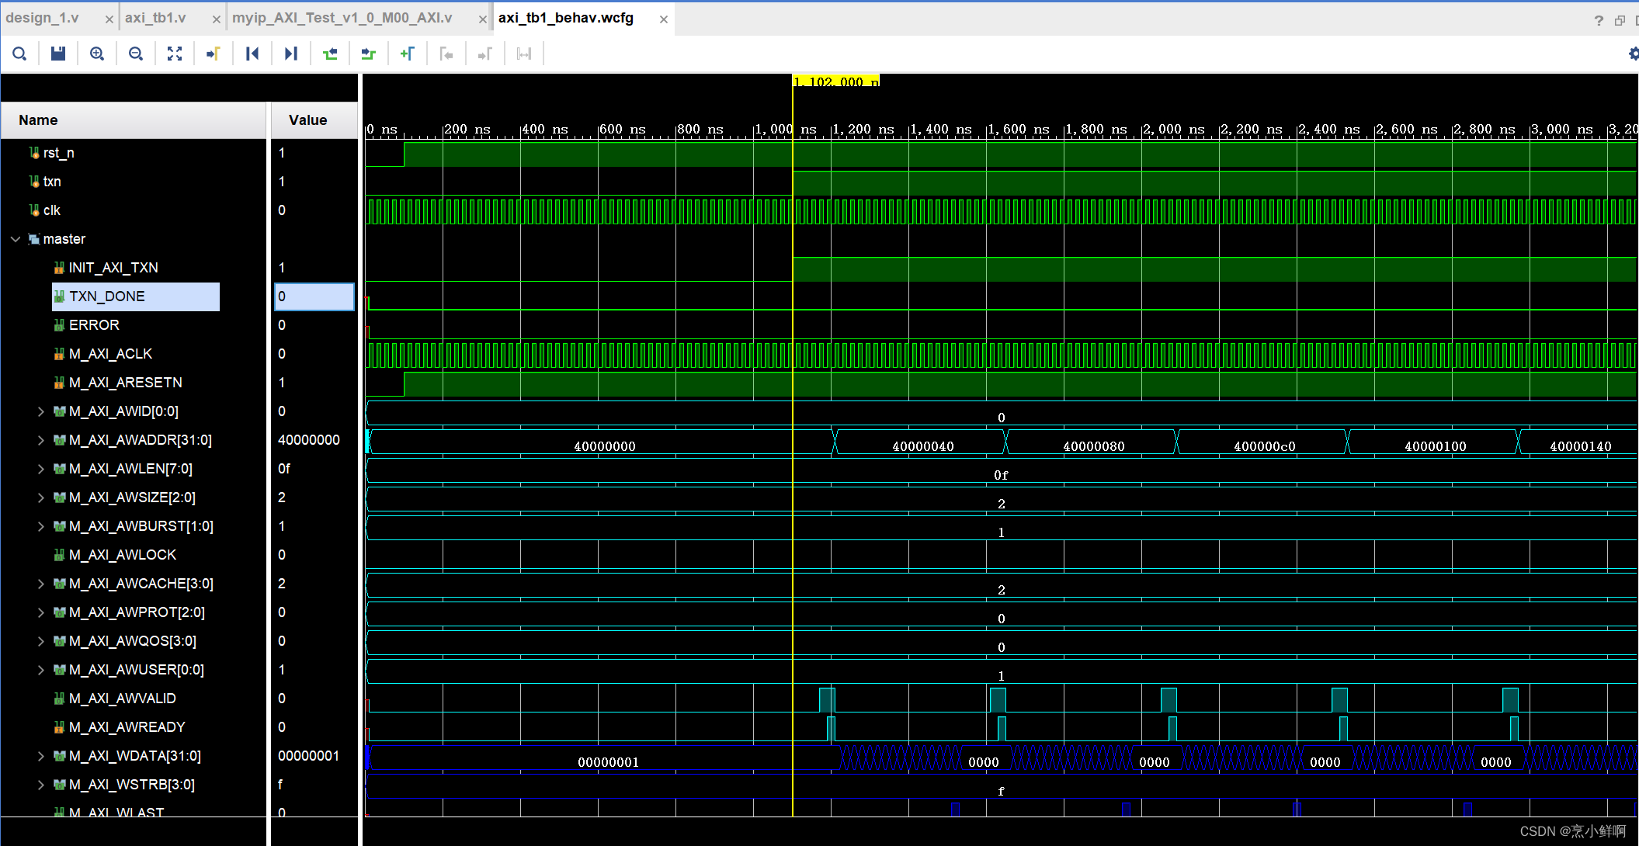Click the 400000c0 address segment in AWADDR
The width and height of the screenshot is (1639, 846).
point(1264,446)
